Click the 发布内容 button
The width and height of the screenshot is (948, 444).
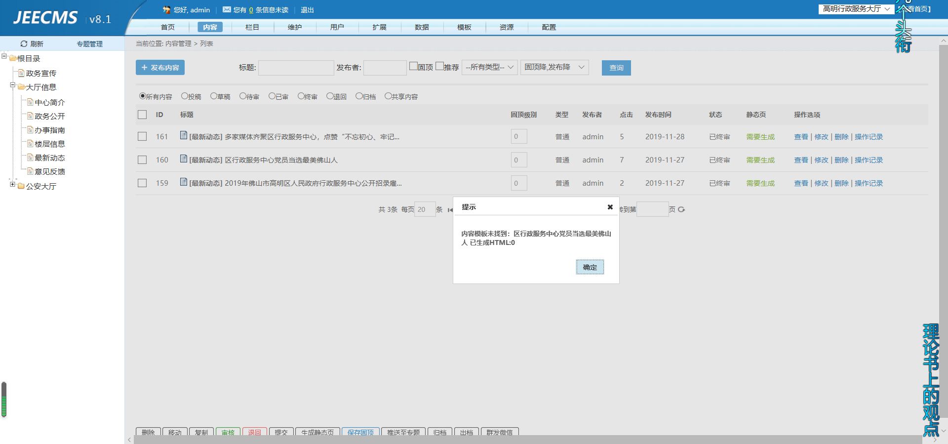coord(160,68)
